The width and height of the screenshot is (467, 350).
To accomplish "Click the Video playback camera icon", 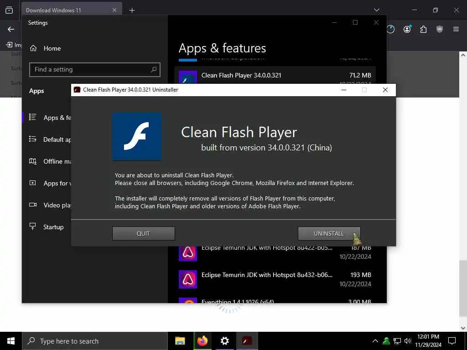I will [x=33, y=205].
